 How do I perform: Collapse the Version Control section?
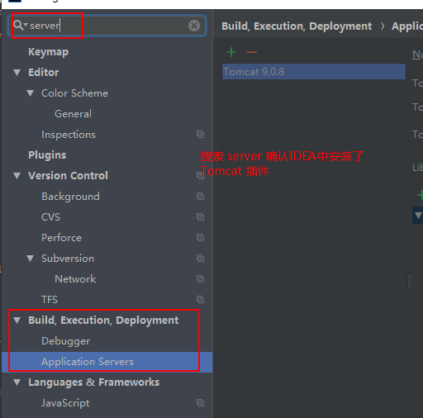pyautogui.click(x=17, y=176)
